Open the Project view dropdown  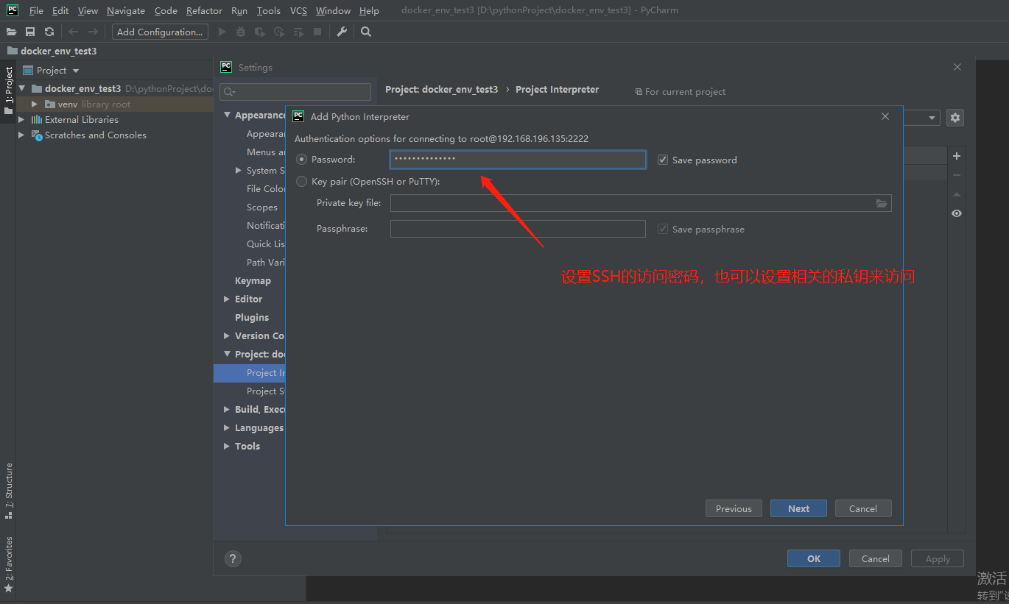[x=76, y=70]
